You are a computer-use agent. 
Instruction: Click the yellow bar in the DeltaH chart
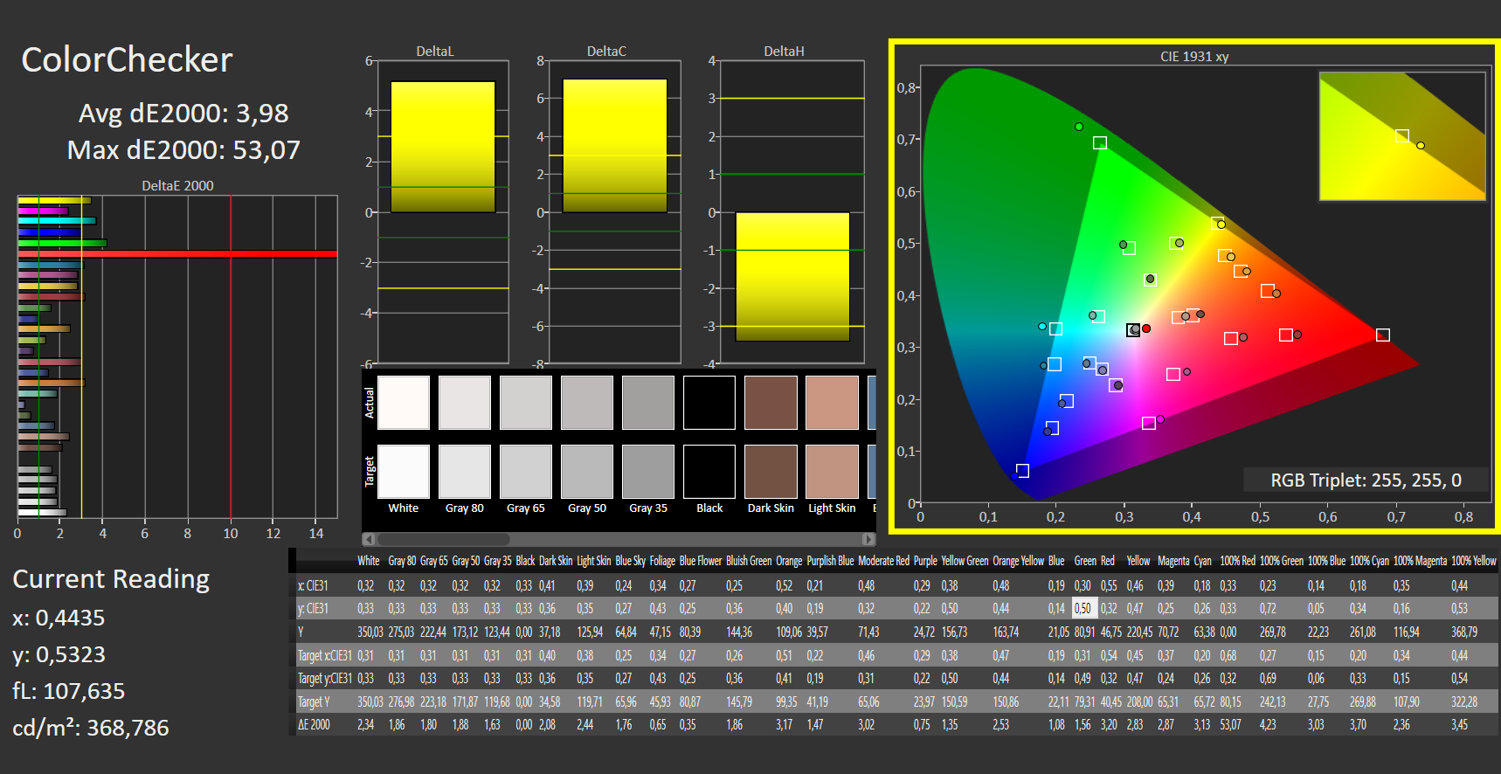pyautogui.click(x=792, y=277)
